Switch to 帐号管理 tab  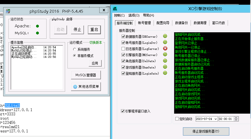144,23
